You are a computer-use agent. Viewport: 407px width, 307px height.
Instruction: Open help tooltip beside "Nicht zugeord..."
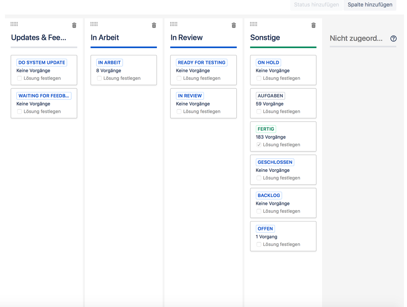pyautogui.click(x=393, y=38)
